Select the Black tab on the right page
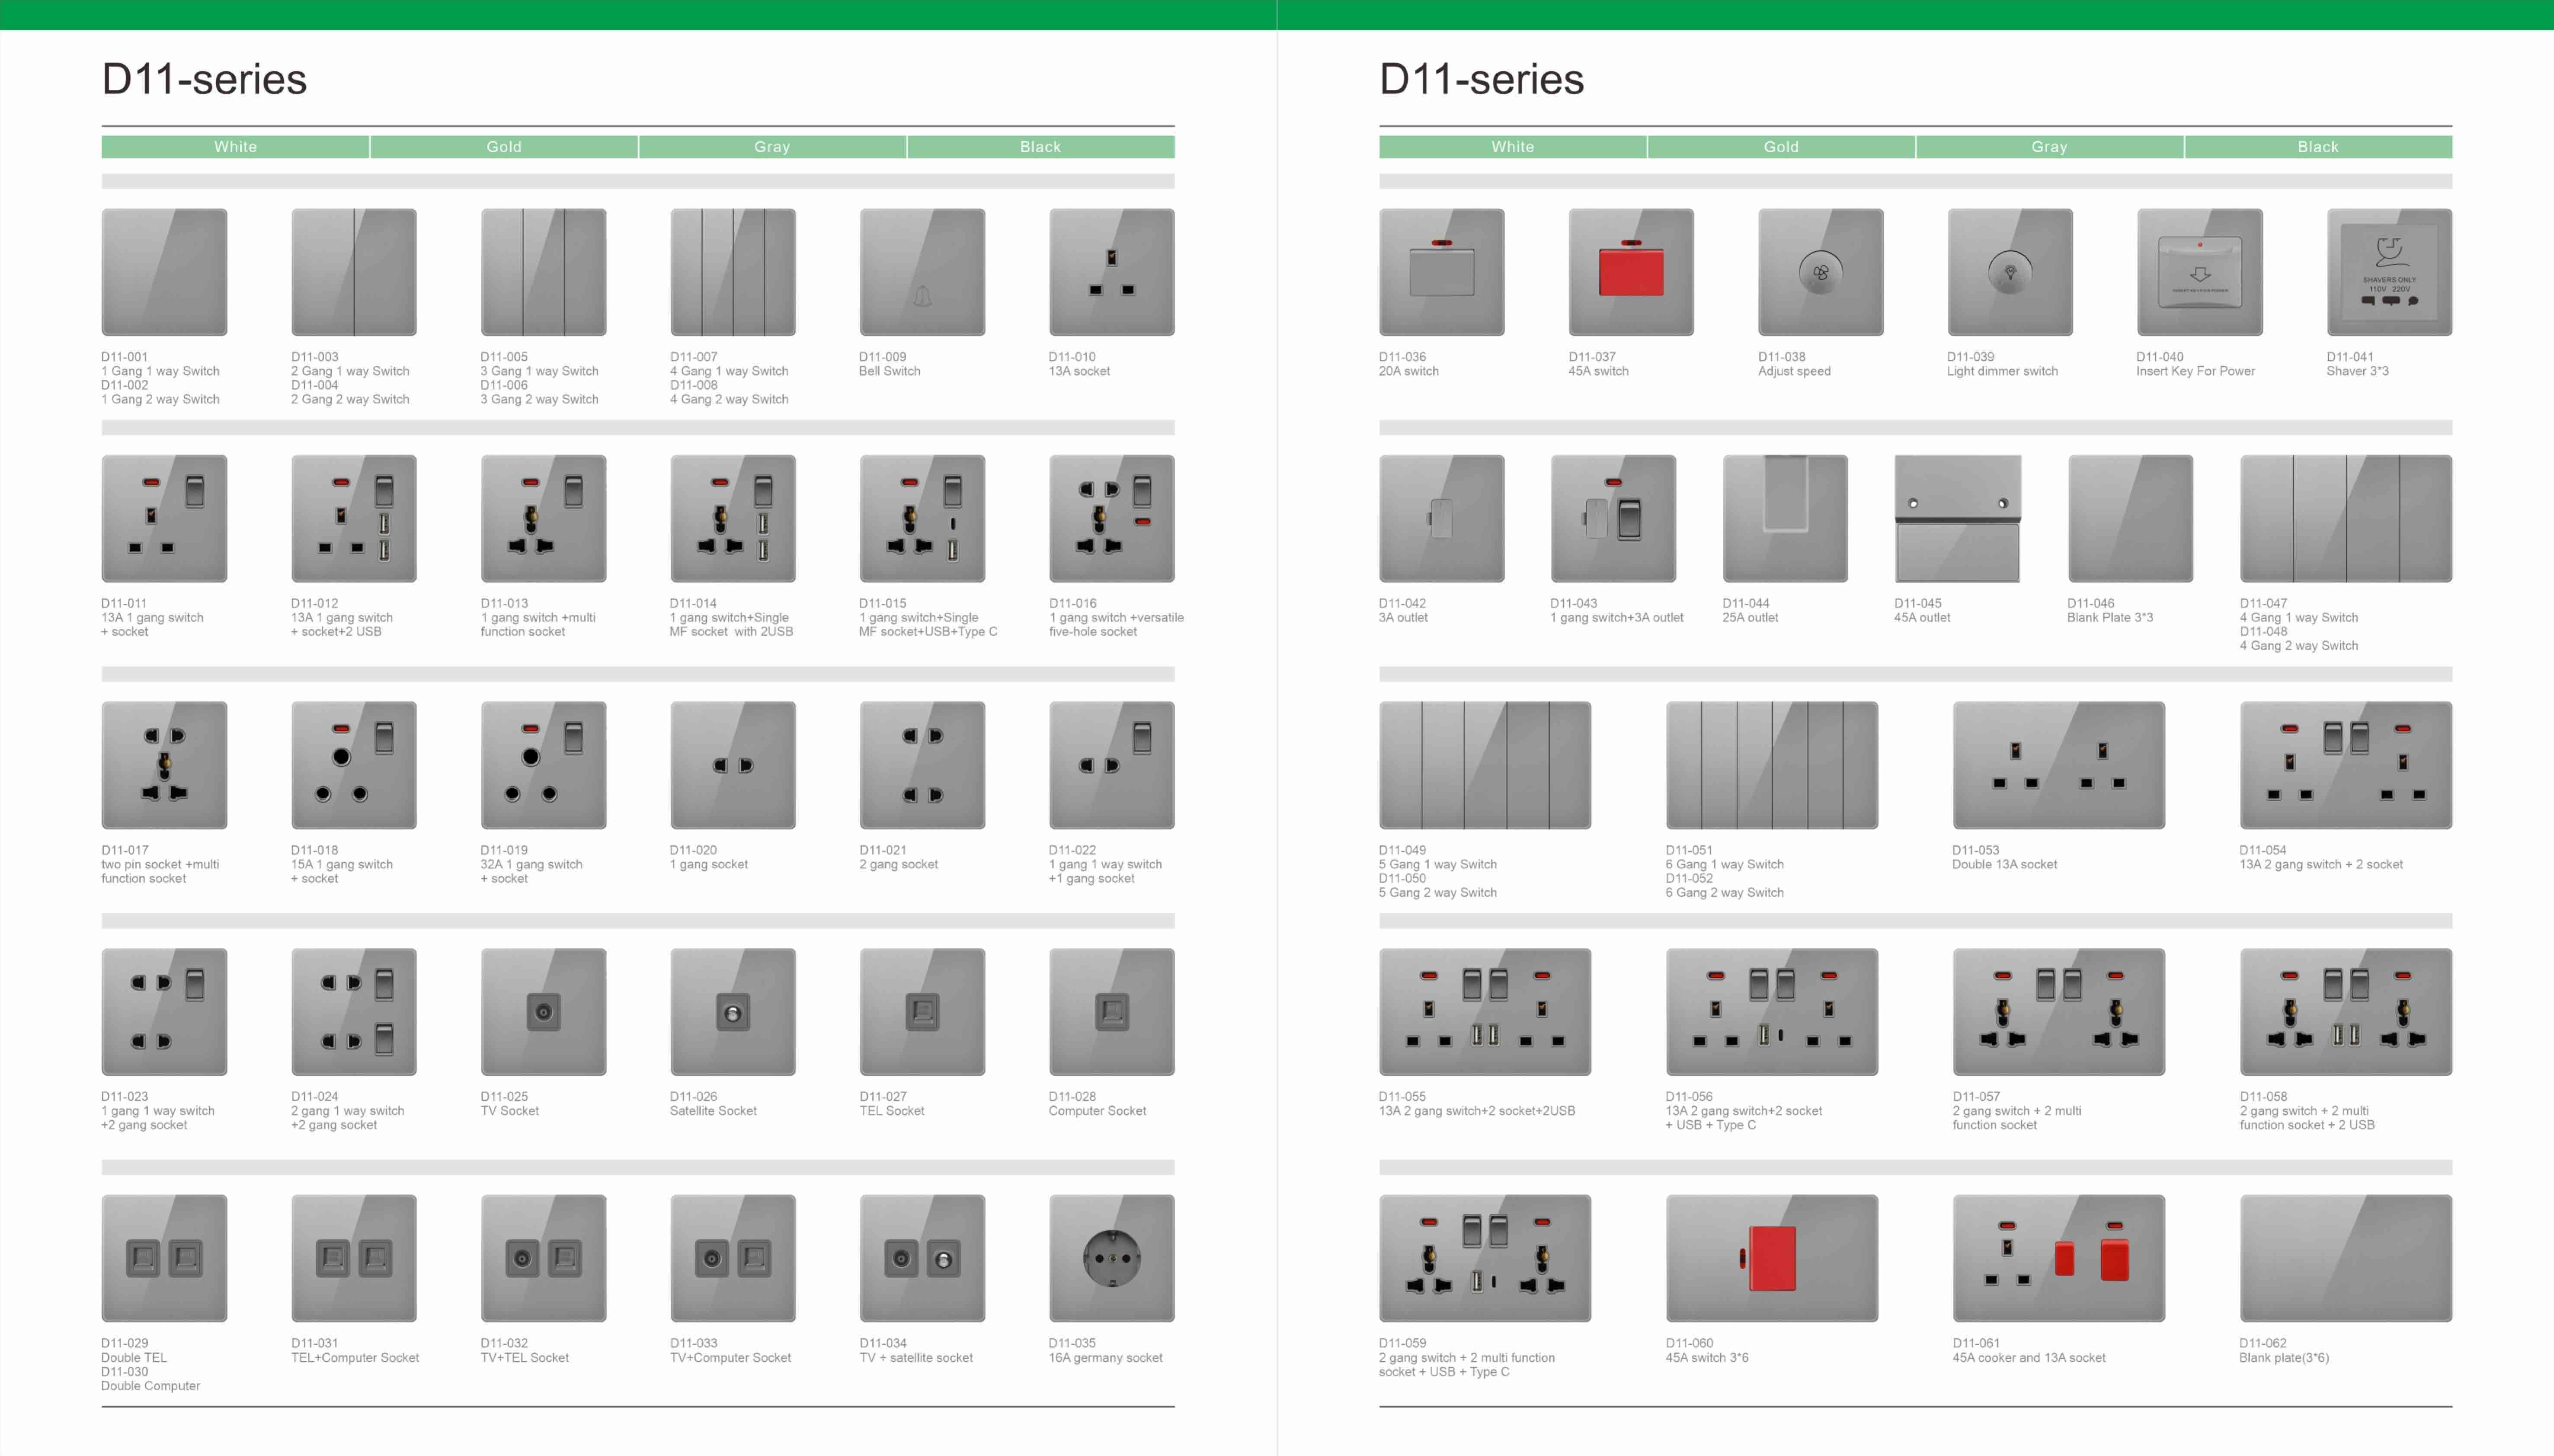2554x1456 pixels. tap(2318, 147)
